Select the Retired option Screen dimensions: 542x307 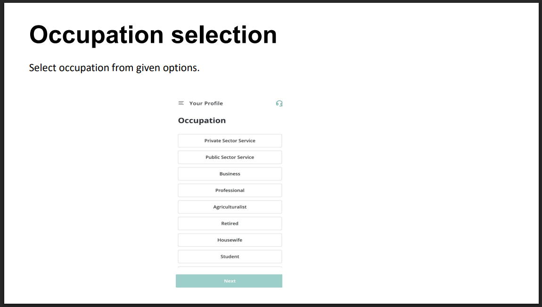[230, 223]
